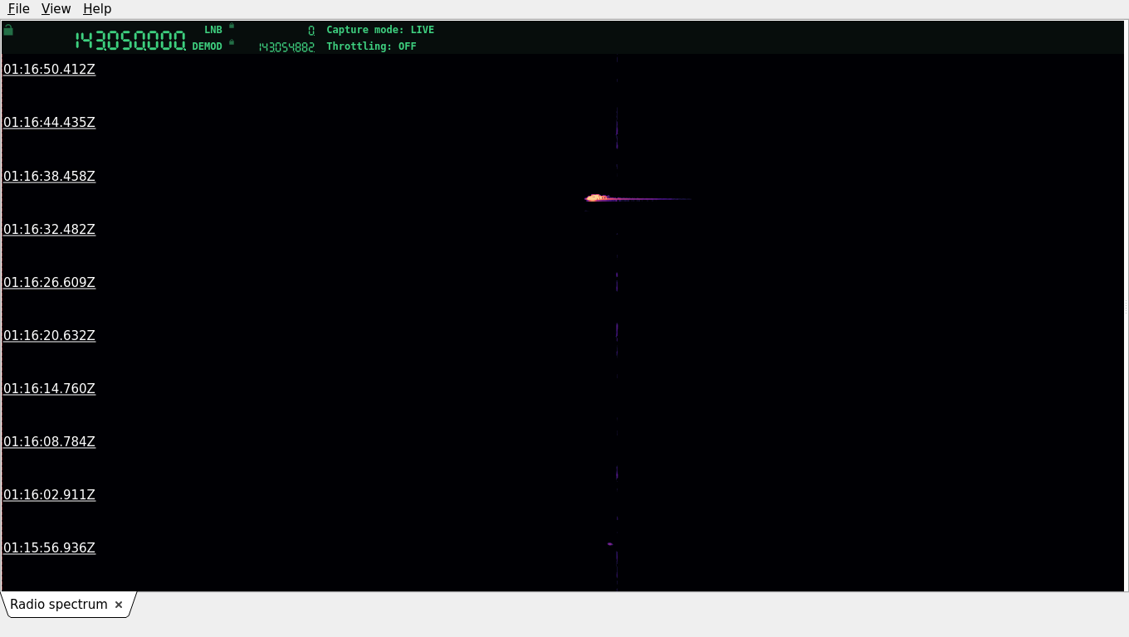Click the side panel splitter handle at right edge
The width and height of the screenshot is (1129, 637).
pos(1126,306)
